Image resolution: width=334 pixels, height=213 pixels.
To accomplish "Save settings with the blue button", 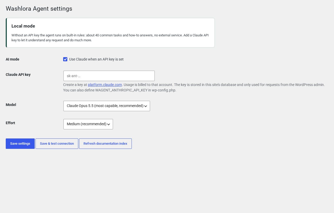I will point(20,144).
